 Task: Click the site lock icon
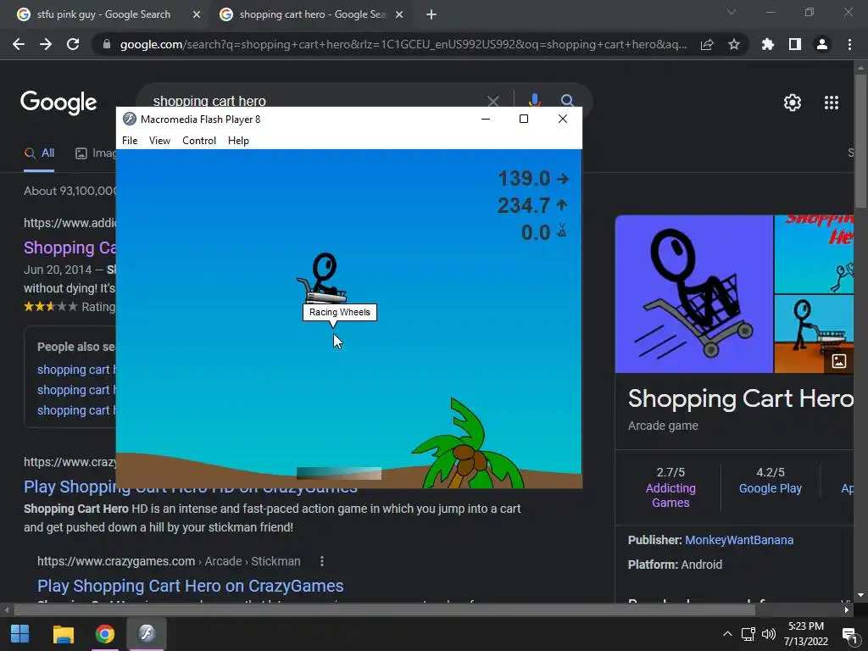107,44
